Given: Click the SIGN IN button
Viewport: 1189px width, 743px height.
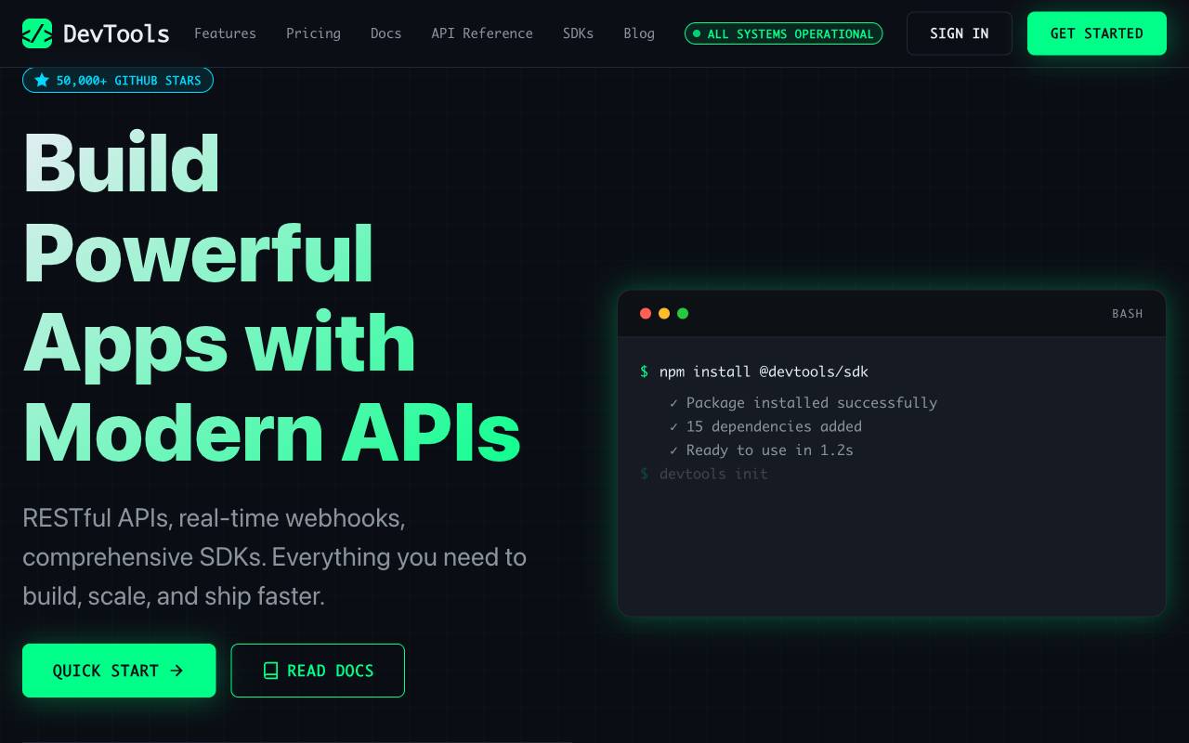Looking at the screenshot, I should pos(960,33).
